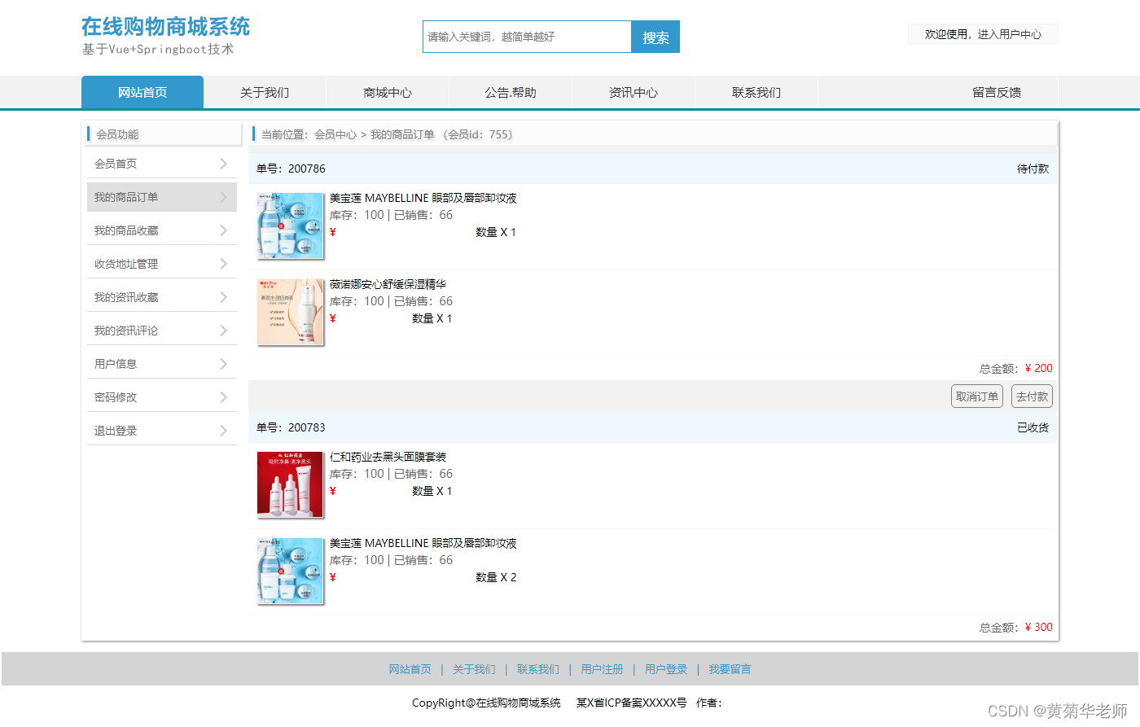The image size is (1140, 727).
Task: Go to 关于我们 in the nav bar
Action: (265, 92)
